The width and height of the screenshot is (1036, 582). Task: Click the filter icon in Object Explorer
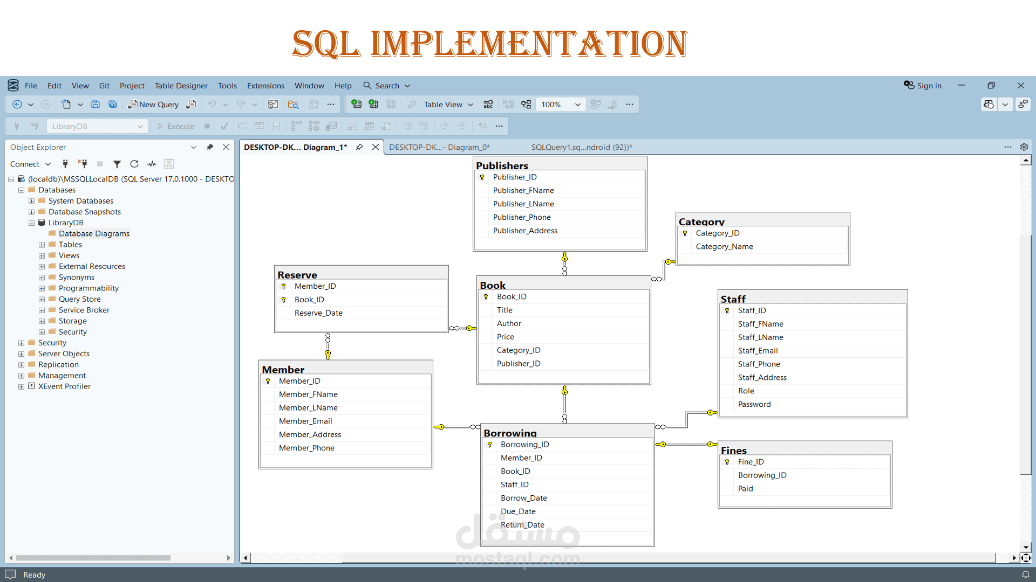pyautogui.click(x=117, y=164)
